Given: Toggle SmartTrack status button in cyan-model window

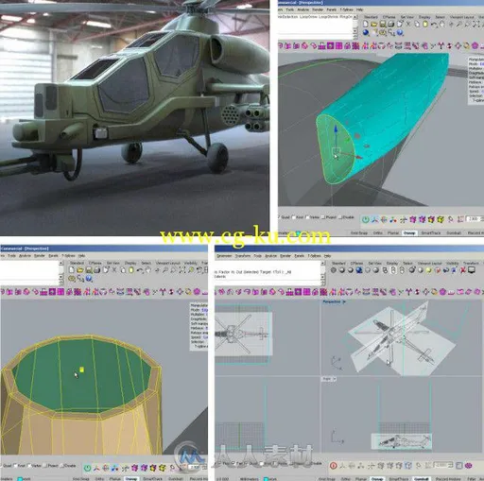Looking at the screenshot, I should 431,233.
